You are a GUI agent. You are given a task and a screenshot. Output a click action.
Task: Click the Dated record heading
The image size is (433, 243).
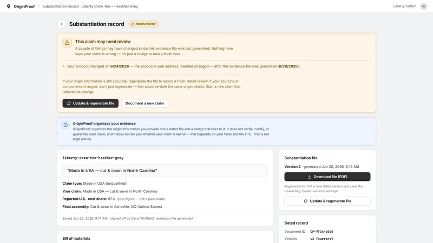296,223
